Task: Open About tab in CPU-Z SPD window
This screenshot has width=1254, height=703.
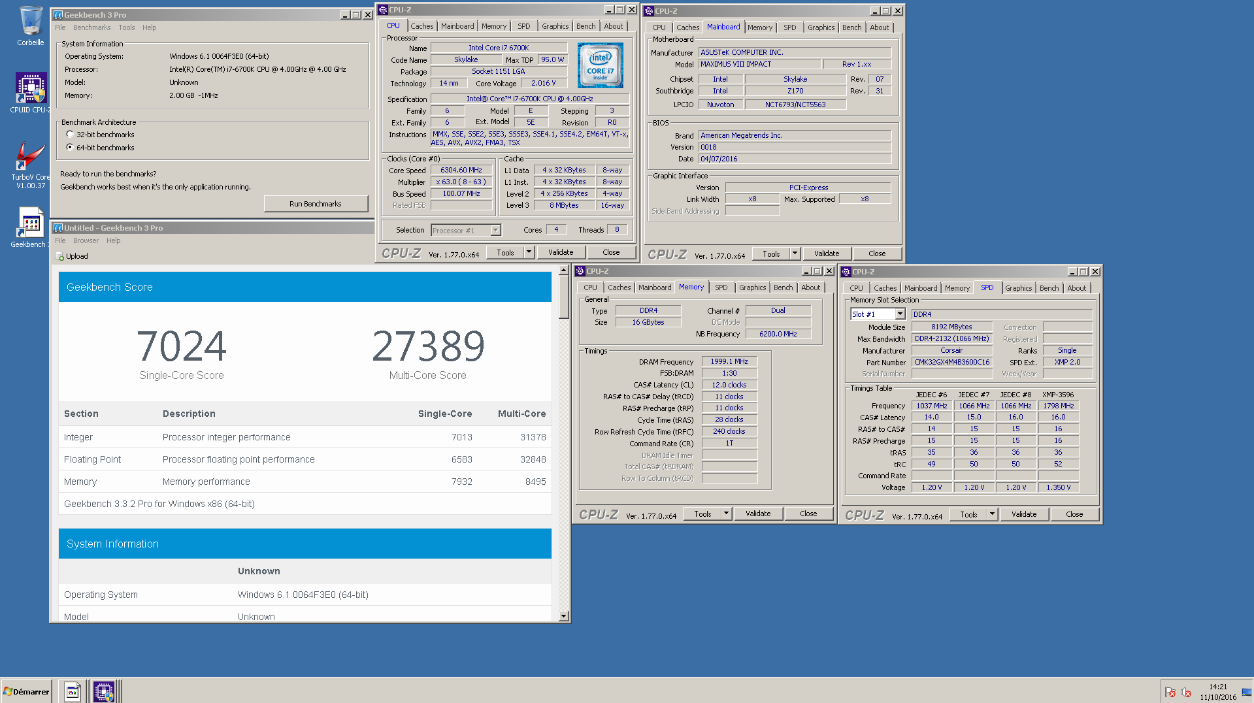Action: coord(1076,288)
